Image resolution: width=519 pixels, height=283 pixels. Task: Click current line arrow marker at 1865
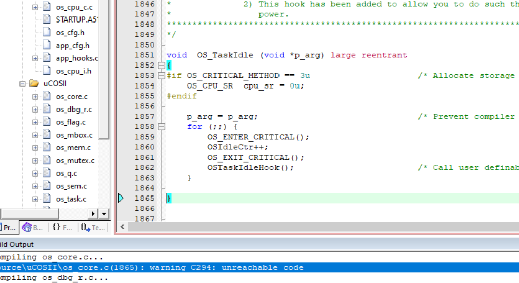121,198
